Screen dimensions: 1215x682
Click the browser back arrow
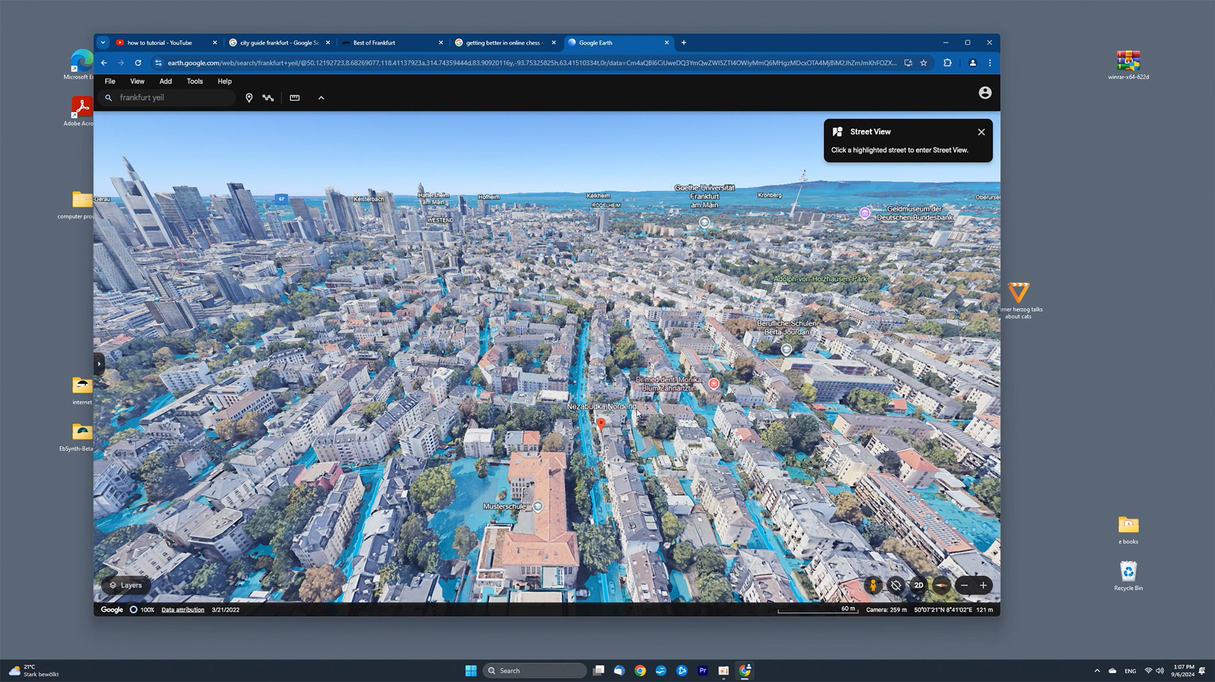(x=104, y=63)
